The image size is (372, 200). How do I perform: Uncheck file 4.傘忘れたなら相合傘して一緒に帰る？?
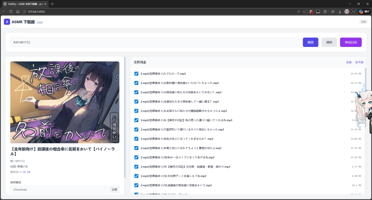point(137,101)
